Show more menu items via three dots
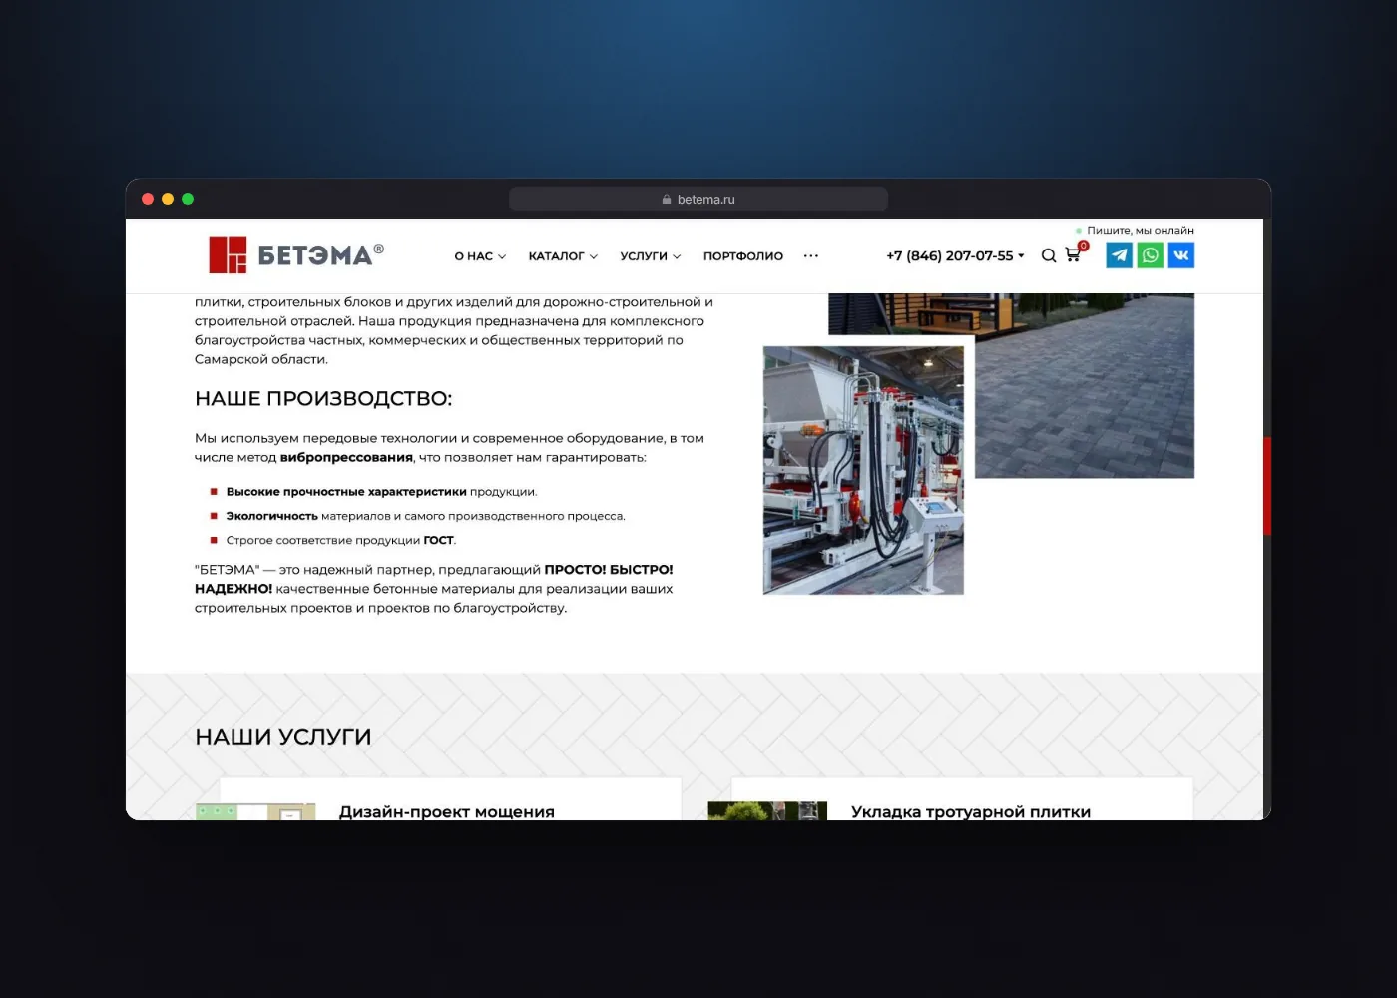The width and height of the screenshot is (1397, 998). [811, 256]
